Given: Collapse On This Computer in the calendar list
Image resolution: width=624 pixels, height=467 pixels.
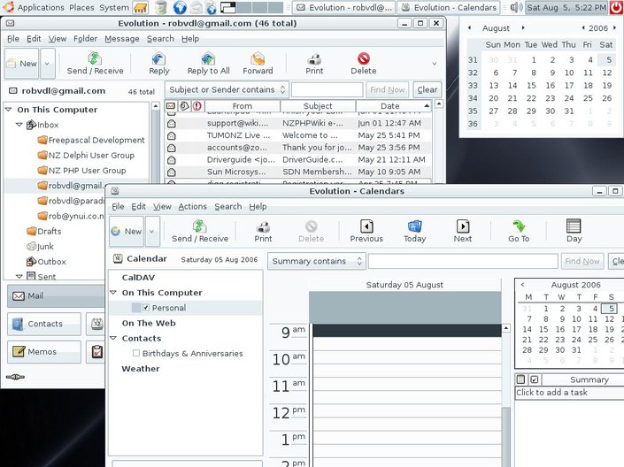Looking at the screenshot, I should (x=113, y=293).
